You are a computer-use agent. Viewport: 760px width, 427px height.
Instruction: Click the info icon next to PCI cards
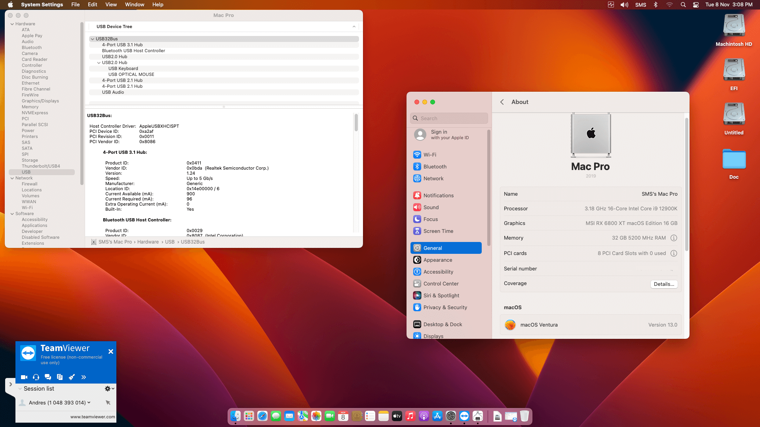click(674, 253)
